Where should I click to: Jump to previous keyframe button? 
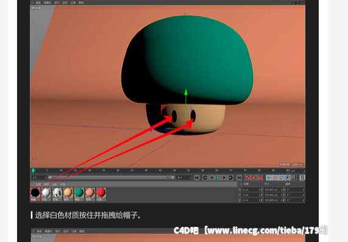(x=205, y=177)
